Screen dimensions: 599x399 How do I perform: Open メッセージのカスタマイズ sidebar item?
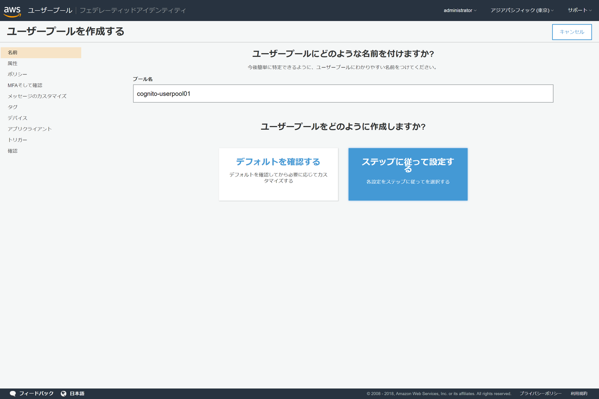tap(37, 96)
